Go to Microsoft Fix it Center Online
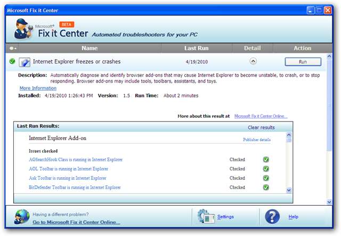 (x=76, y=222)
